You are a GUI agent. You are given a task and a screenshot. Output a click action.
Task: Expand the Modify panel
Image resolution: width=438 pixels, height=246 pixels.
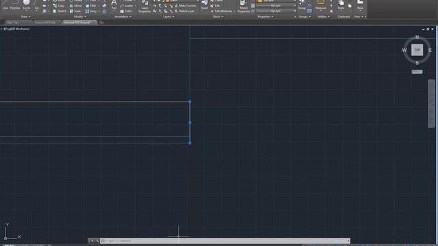(x=80, y=16)
